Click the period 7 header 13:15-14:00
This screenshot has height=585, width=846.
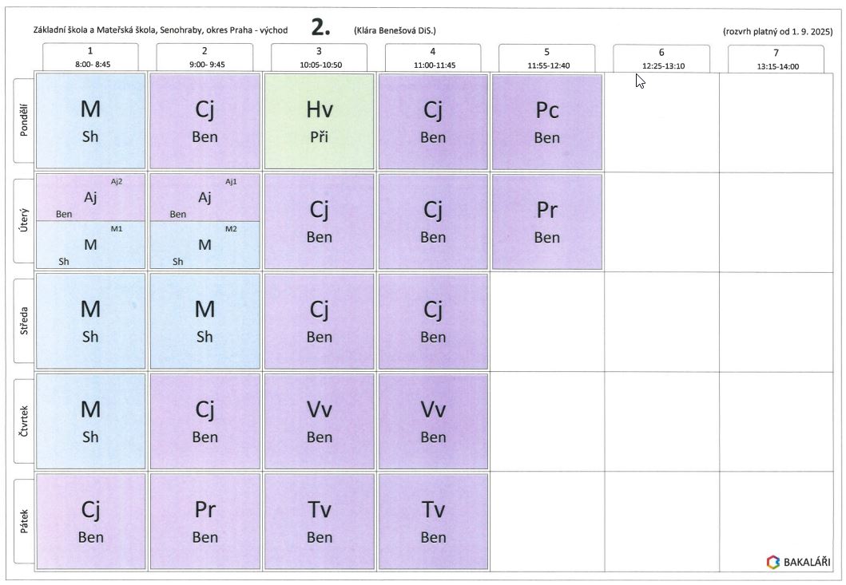776,59
